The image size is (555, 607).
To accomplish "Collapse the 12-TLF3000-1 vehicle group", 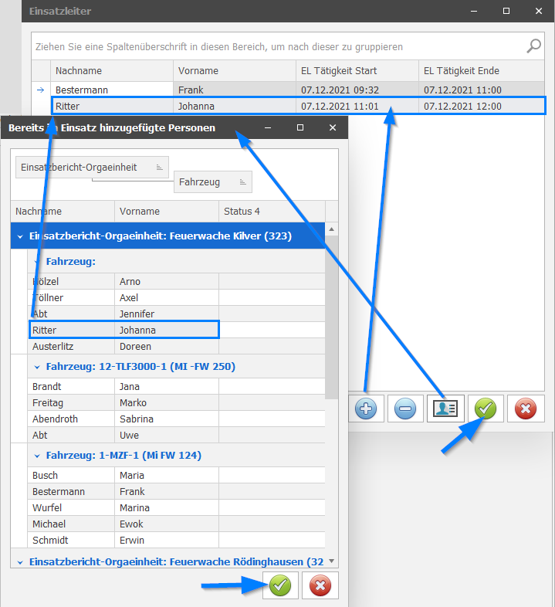I will click(x=37, y=367).
